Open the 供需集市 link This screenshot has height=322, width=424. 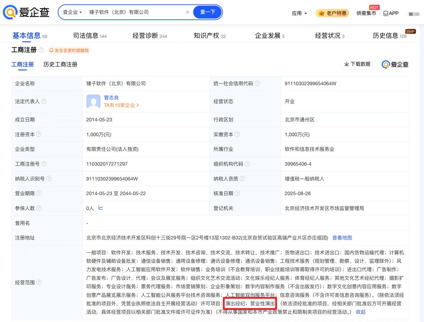[x=366, y=13]
